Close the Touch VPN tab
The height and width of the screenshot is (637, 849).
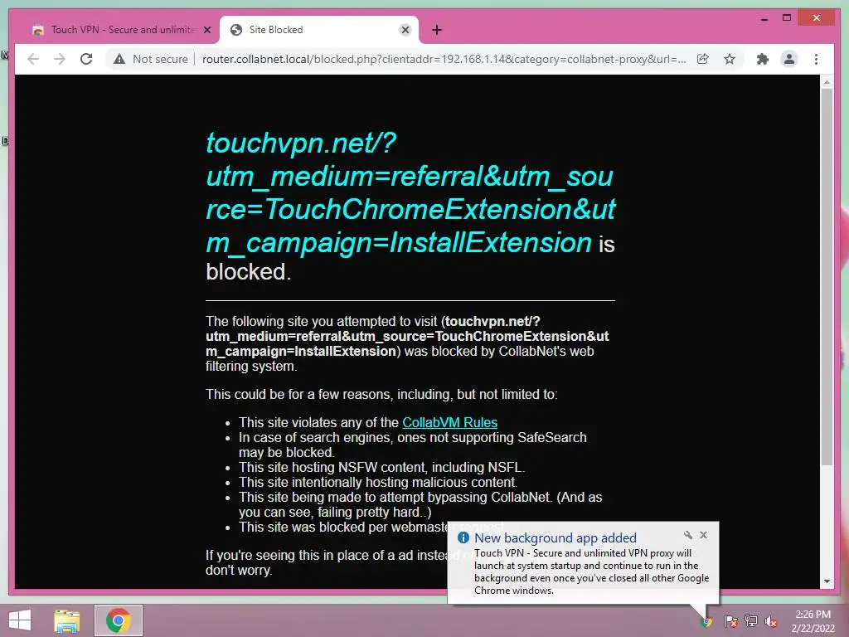point(206,30)
